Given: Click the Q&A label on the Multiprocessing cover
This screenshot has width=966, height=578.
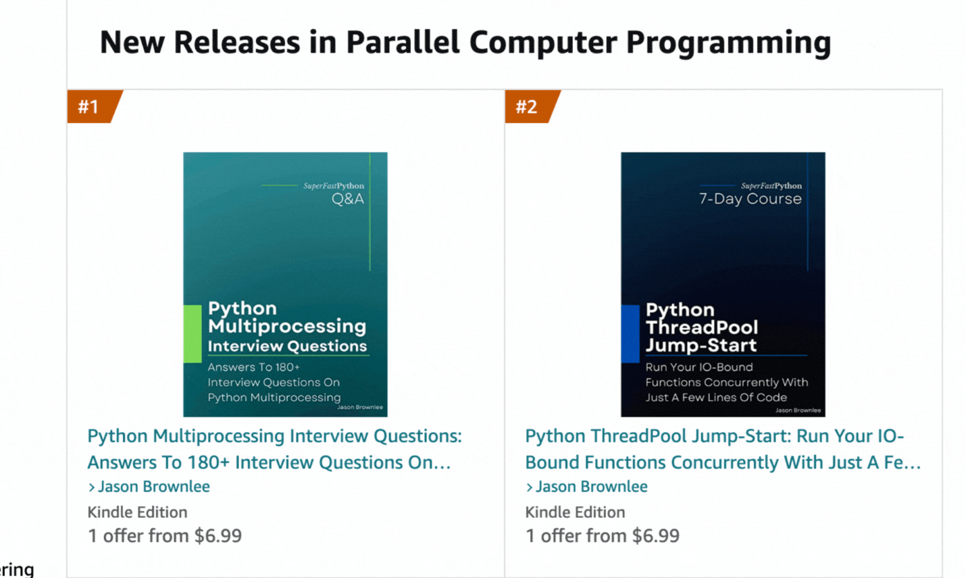Looking at the screenshot, I should [347, 200].
